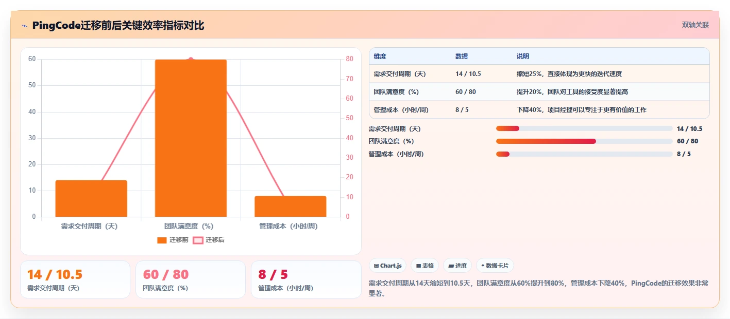Click the 数据 column header
730x319 pixels.
tap(462, 57)
